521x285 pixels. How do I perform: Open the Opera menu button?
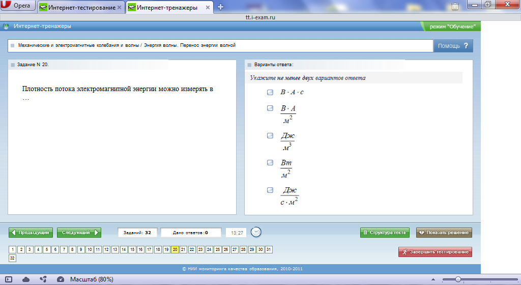coord(18,5)
